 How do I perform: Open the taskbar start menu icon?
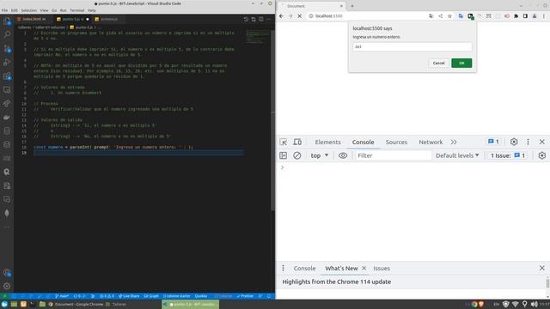[x=4, y=304]
